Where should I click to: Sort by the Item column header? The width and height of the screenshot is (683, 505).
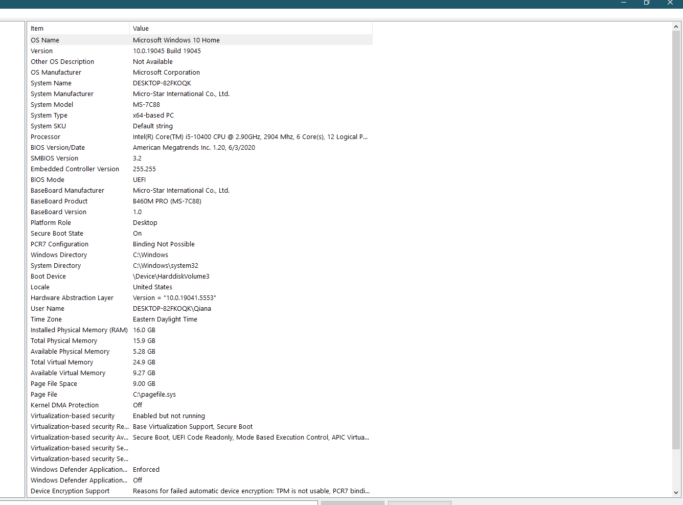coord(79,29)
